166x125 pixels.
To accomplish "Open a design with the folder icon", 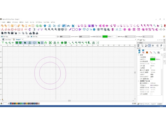I will [x=6, y=33].
